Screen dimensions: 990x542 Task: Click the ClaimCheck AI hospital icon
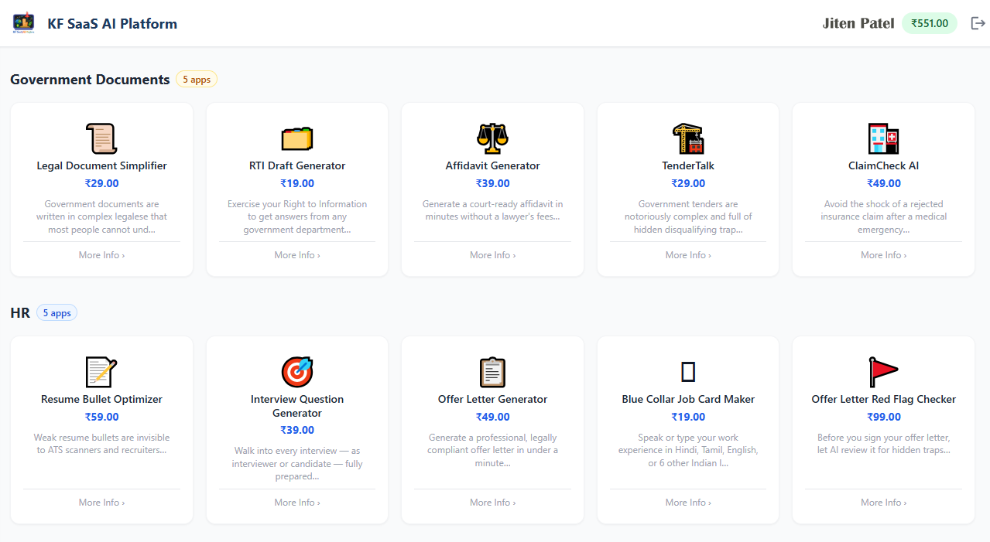point(882,138)
